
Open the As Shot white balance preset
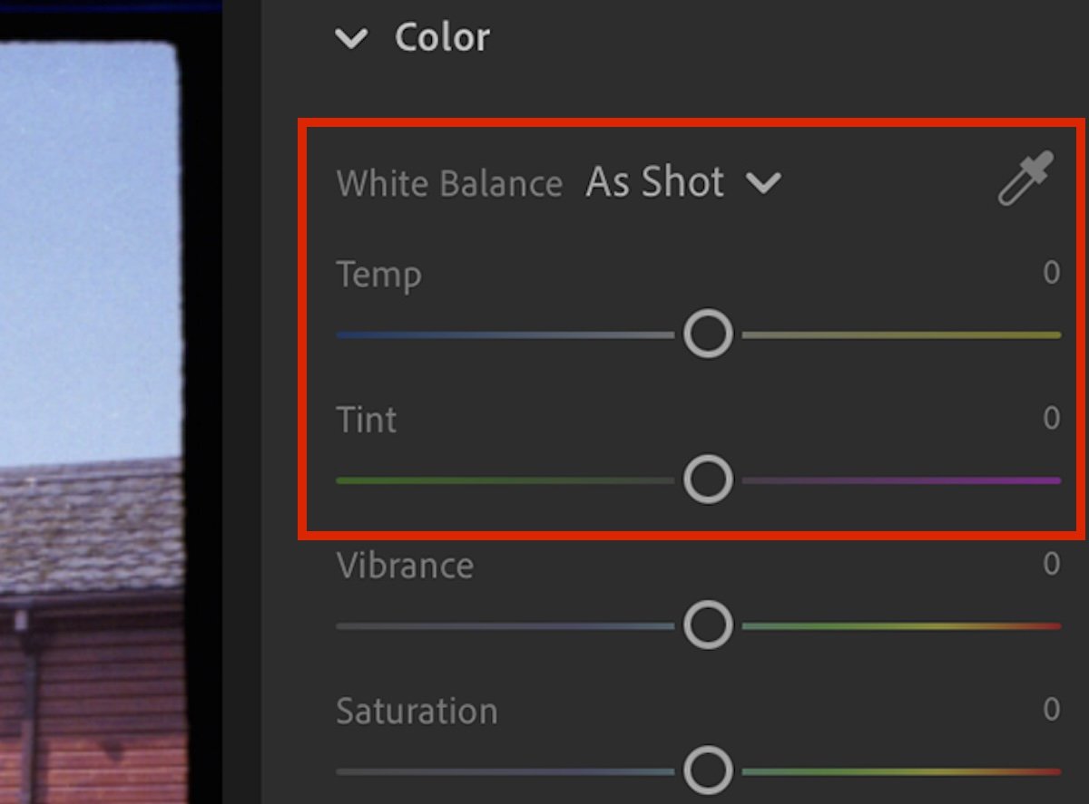pyautogui.click(x=654, y=182)
